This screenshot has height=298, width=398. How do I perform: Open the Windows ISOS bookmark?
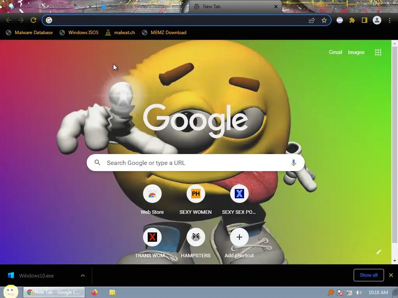pyautogui.click(x=79, y=33)
